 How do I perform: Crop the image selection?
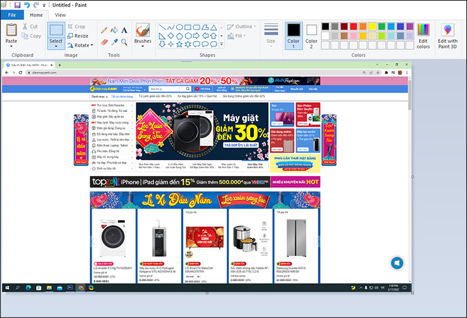click(76, 26)
